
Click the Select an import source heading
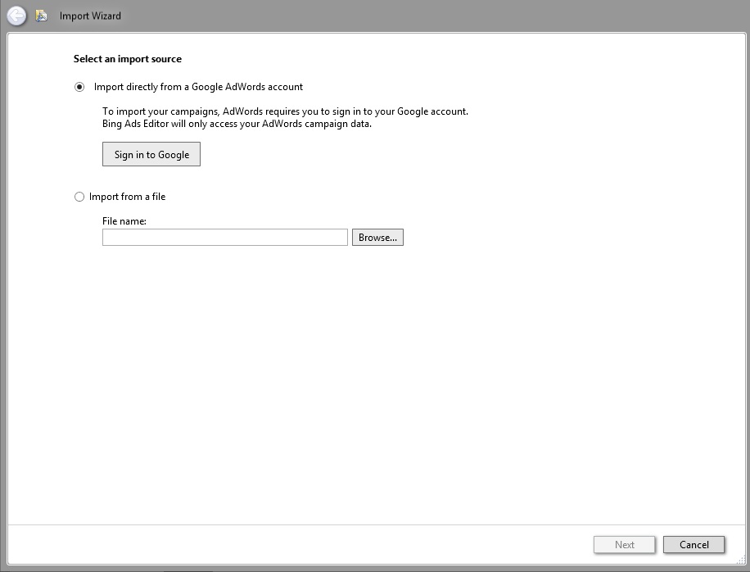128,59
